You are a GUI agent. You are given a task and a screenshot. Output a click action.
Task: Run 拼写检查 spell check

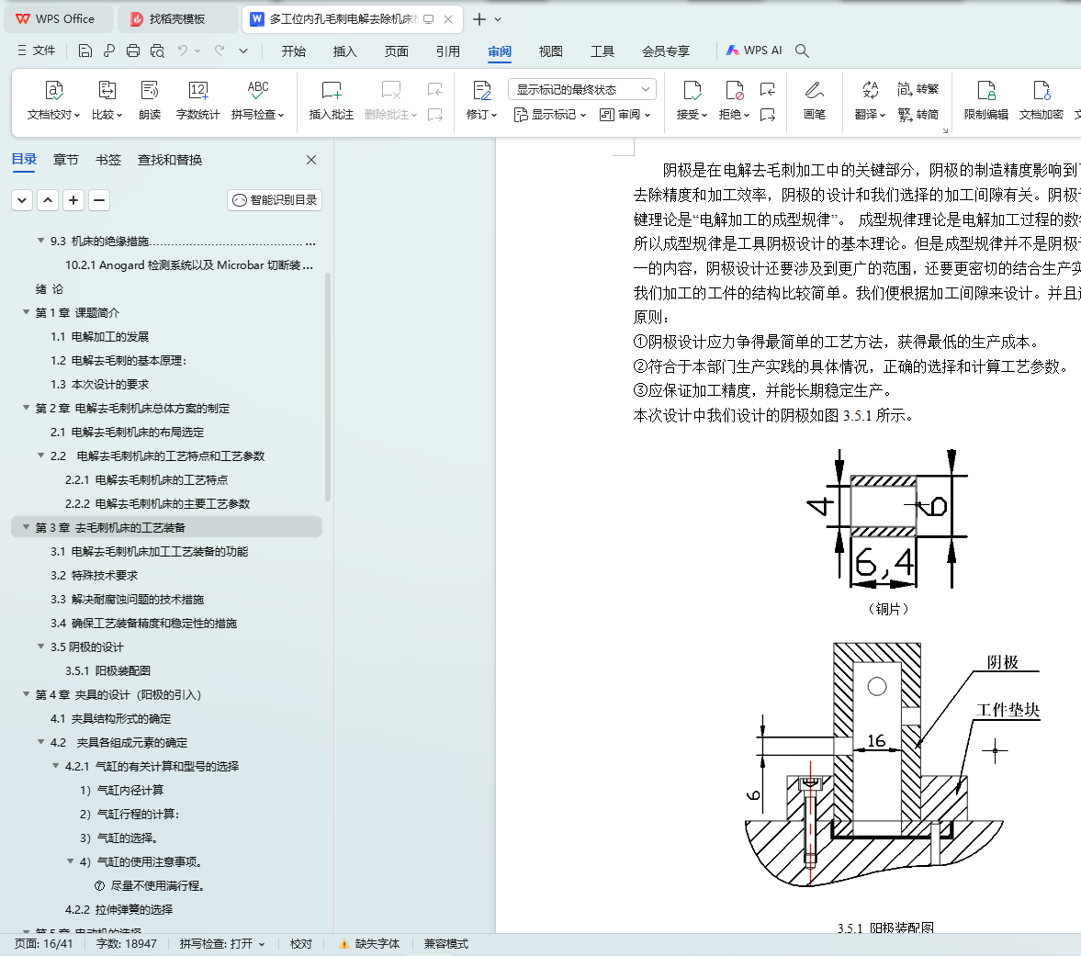pyautogui.click(x=258, y=101)
